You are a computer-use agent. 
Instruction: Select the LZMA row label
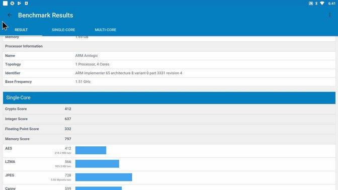pyautogui.click(x=10, y=162)
